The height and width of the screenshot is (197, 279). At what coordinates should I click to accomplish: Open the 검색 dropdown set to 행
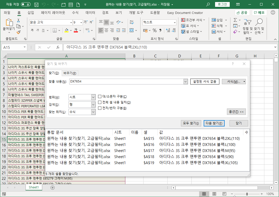(x=93, y=104)
